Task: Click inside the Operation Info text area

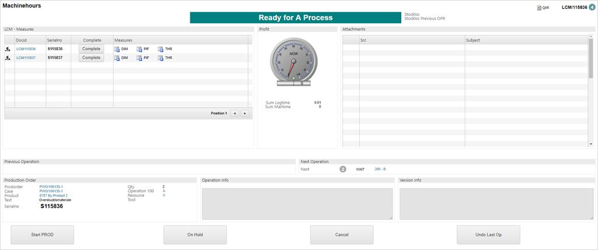Action: 297,204
